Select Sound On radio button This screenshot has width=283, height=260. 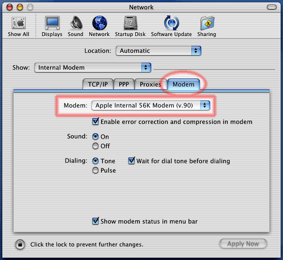click(x=95, y=137)
